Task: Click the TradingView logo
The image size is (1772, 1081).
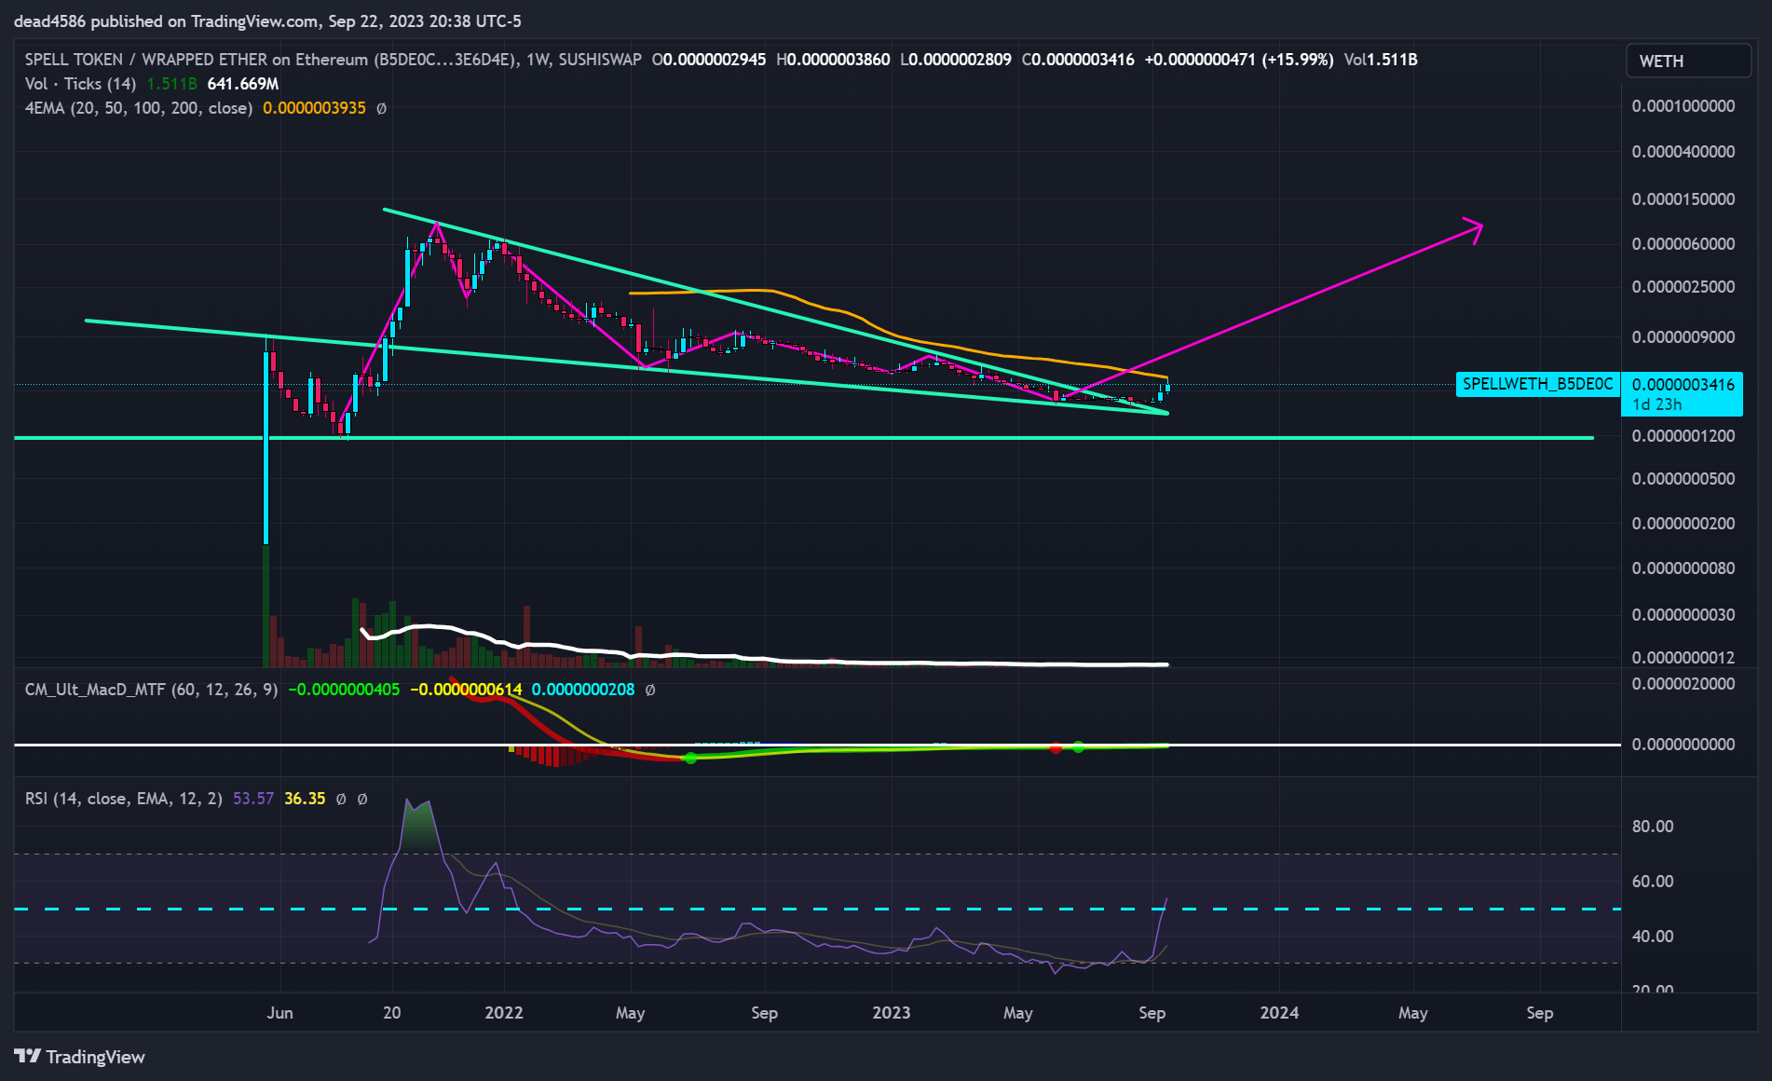Action: 80,1056
